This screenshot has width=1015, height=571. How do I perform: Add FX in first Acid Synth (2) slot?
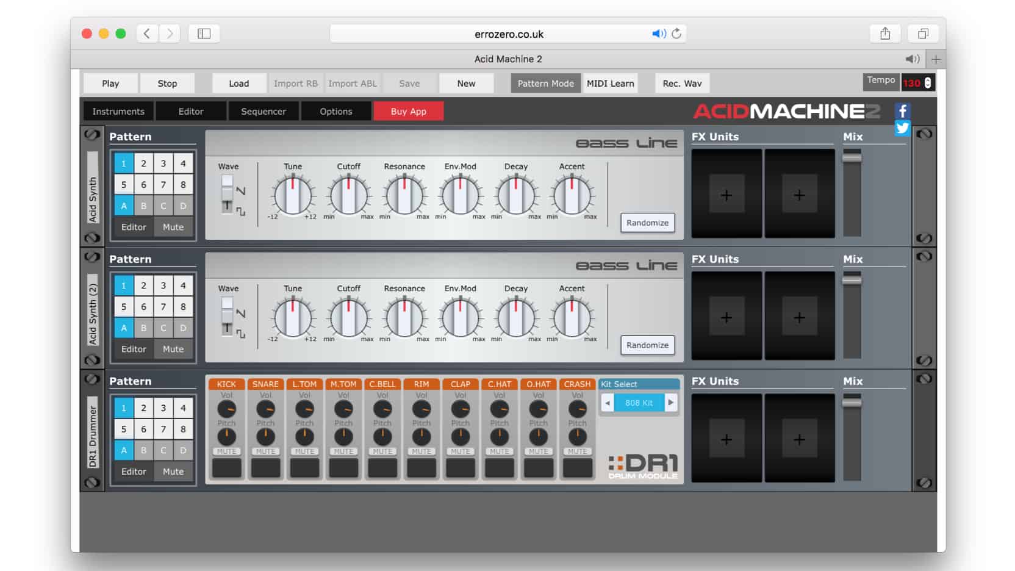click(726, 316)
